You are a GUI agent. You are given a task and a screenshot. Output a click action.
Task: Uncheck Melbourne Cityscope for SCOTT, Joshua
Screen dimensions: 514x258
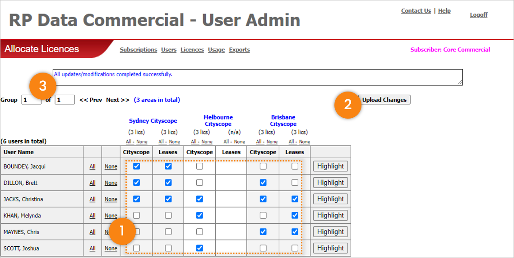point(199,248)
